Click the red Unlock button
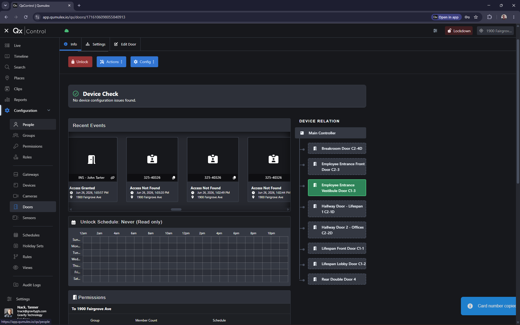The height and width of the screenshot is (325, 520). [x=80, y=62]
